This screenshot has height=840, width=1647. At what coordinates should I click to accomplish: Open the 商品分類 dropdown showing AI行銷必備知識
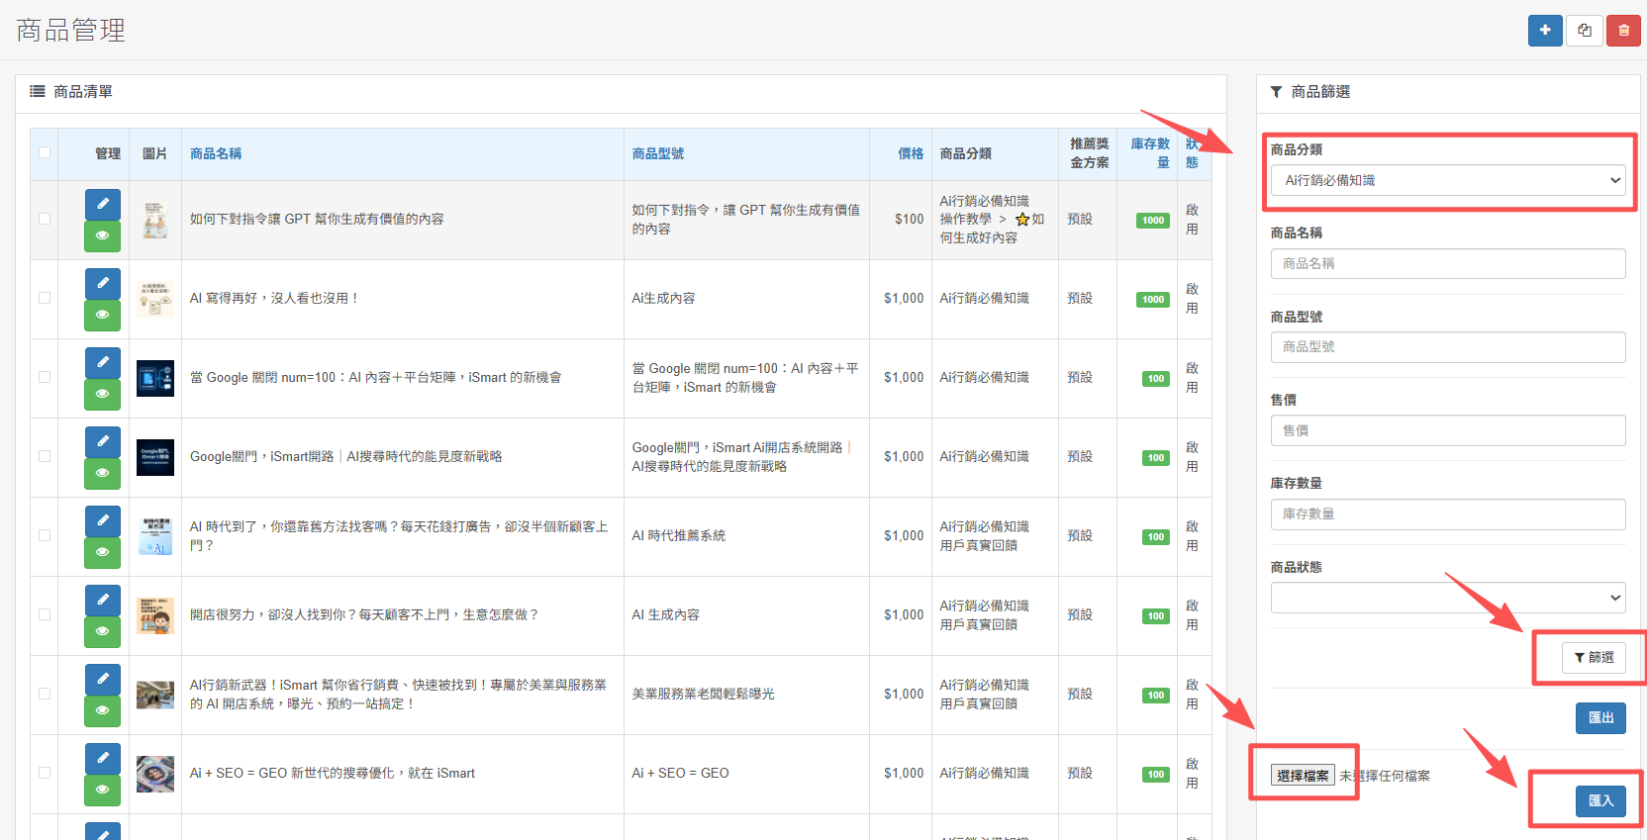pos(1447,180)
